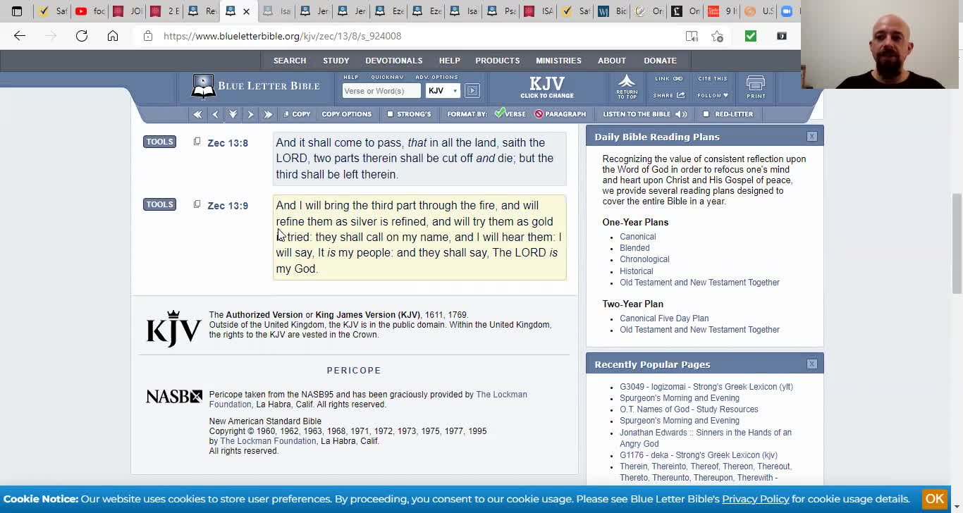Open Tools for Zec 13:8
Image resolution: width=963 pixels, height=513 pixels.
tap(159, 142)
